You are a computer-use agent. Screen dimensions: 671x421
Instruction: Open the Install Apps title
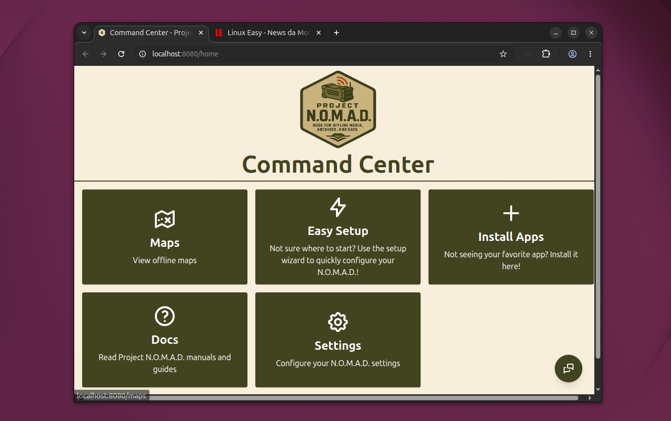[511, 237]
